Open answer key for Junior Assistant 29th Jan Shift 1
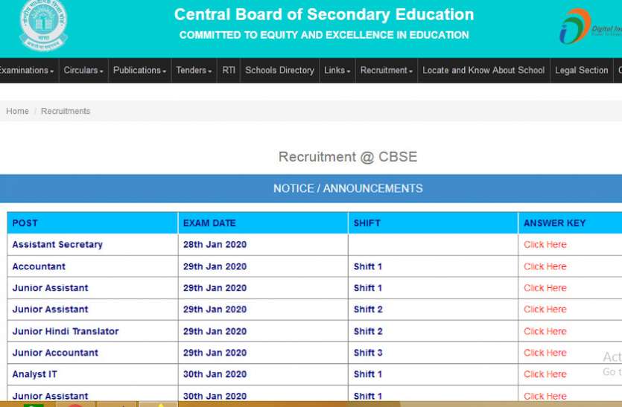This screenshot has width=622, height=407. [545, 288]
